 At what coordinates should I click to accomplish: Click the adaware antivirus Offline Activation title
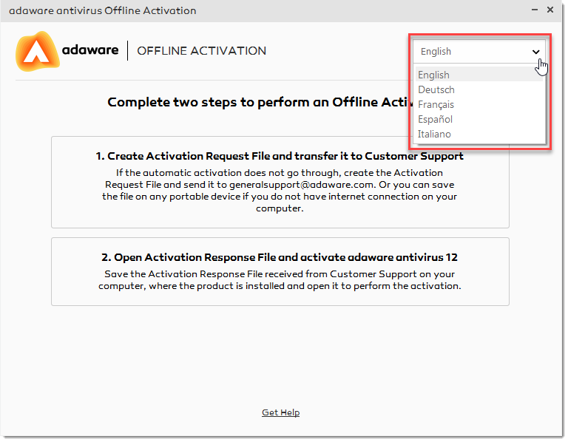103,11
